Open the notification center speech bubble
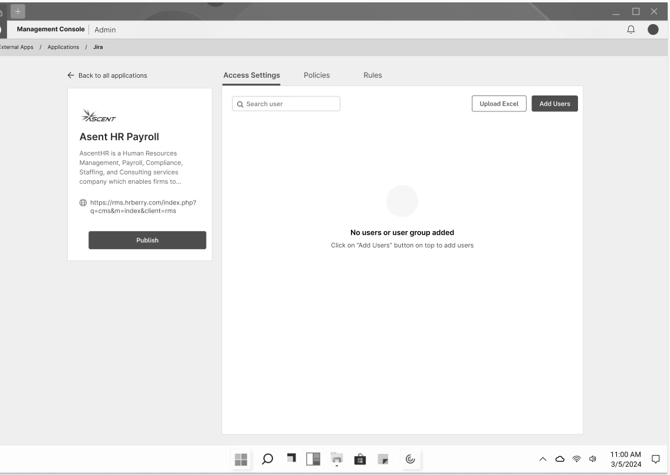670x475 pixels. [x=655, y=459]
